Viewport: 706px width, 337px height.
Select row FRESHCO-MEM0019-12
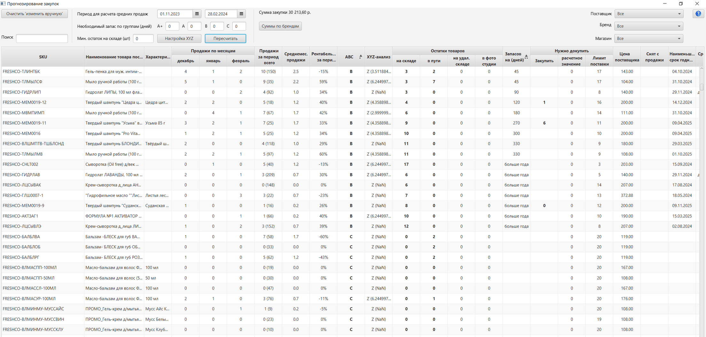351,102
